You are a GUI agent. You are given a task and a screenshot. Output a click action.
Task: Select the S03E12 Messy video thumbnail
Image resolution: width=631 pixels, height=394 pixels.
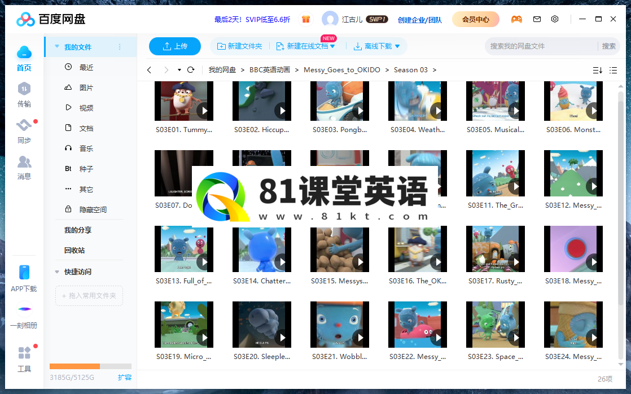pyautogui.click(x=573, y=173)
